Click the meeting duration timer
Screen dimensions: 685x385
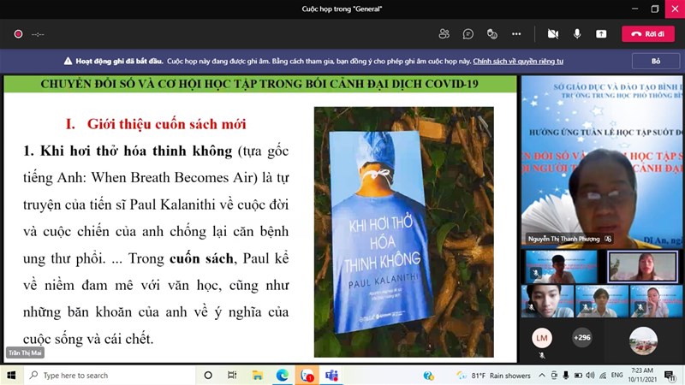(38, 34)
